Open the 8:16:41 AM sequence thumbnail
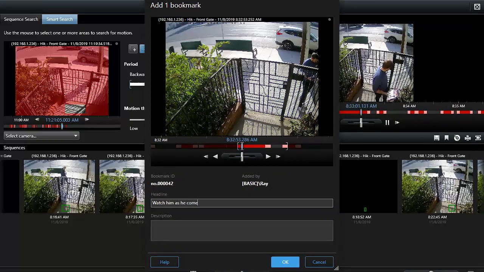Image resolution: width=484 pixels, height=272 pixels. [x=59, y=187]
